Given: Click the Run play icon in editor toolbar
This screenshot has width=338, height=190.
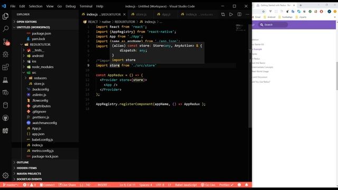Looking at the screenshot, I should coord(231,14).
